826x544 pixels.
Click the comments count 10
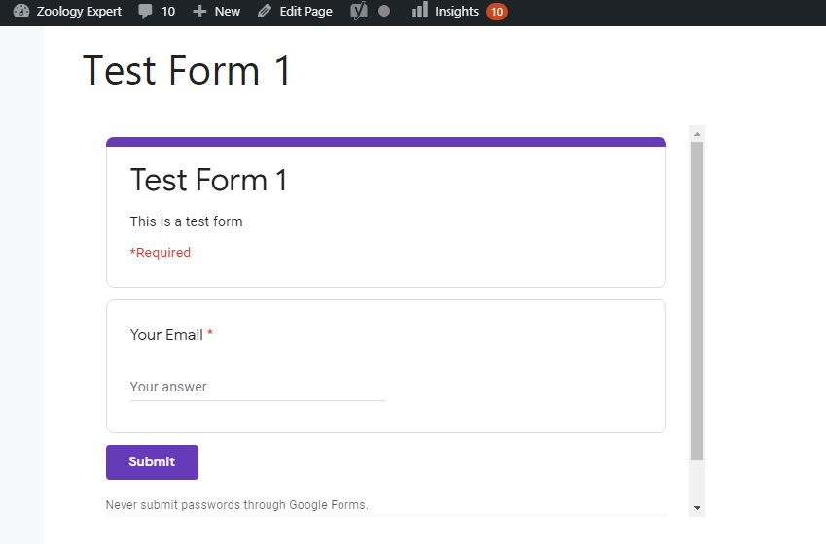click(x=168, y=12)
